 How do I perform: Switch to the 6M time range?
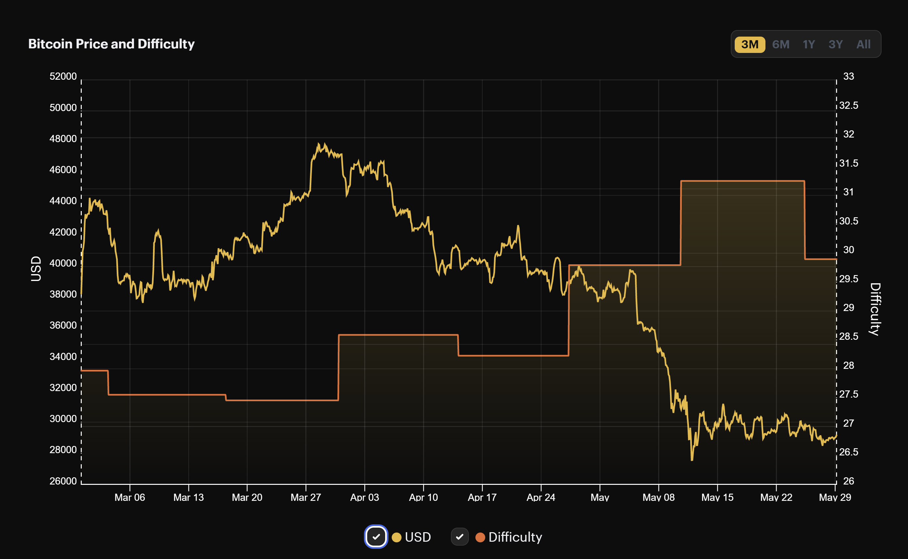(781, 44)
